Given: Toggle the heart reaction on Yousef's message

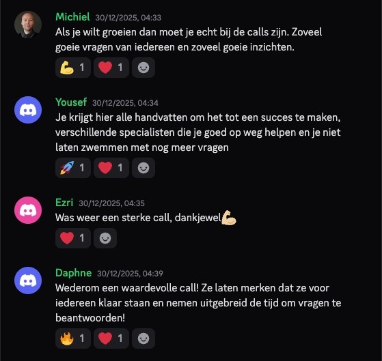Looking at the screenshot, I should [x=111, y=168].
